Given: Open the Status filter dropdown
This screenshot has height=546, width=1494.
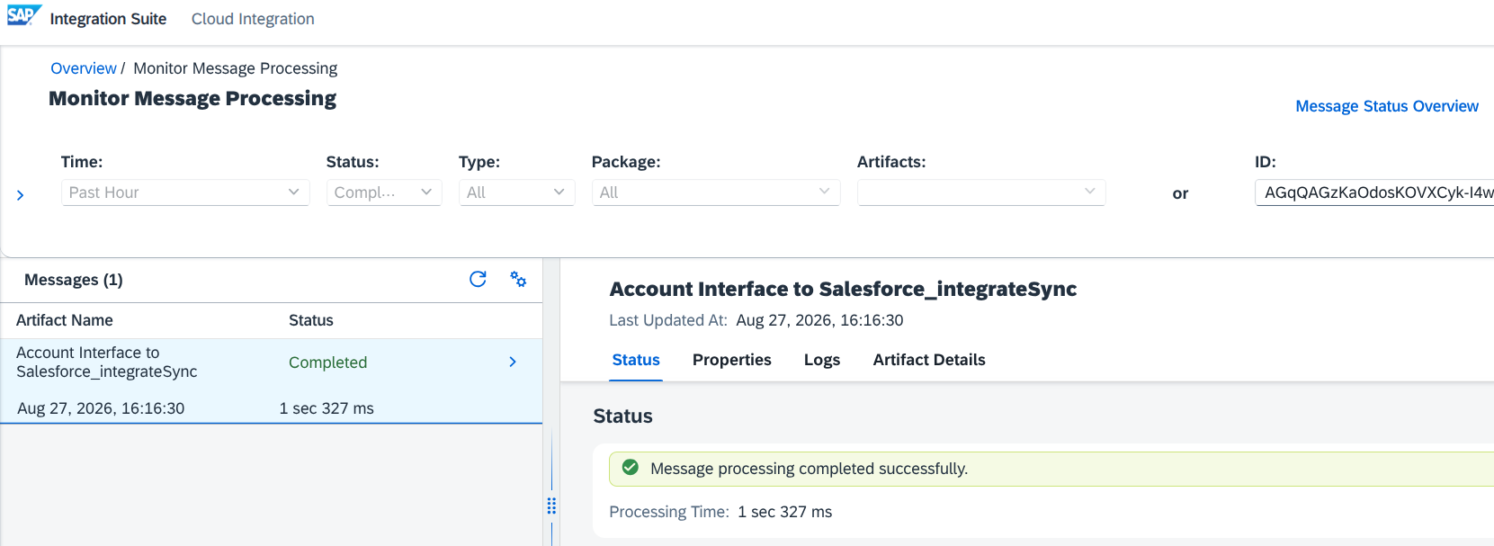Looking at the screenshot, I should pos(384,192).
